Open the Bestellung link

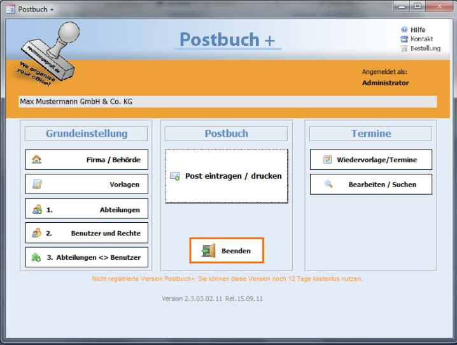(x=425, y=48)
